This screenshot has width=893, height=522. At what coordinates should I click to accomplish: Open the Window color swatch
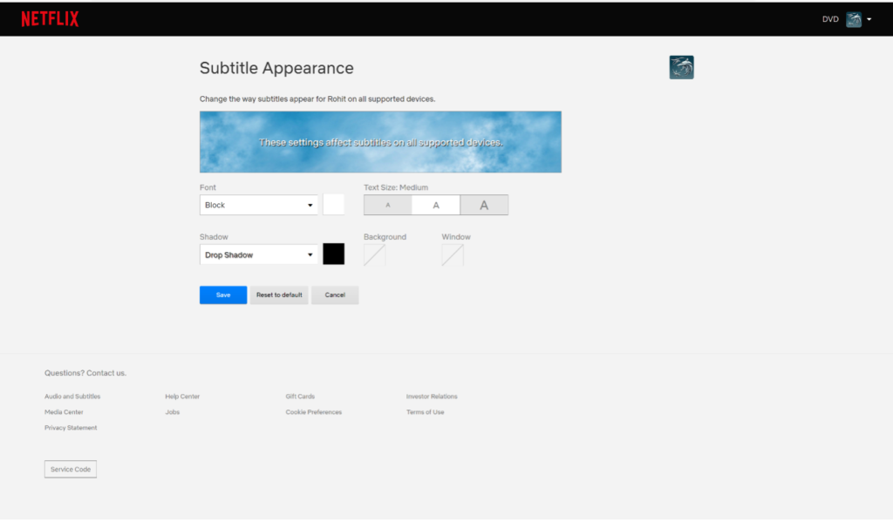(453, 254)
